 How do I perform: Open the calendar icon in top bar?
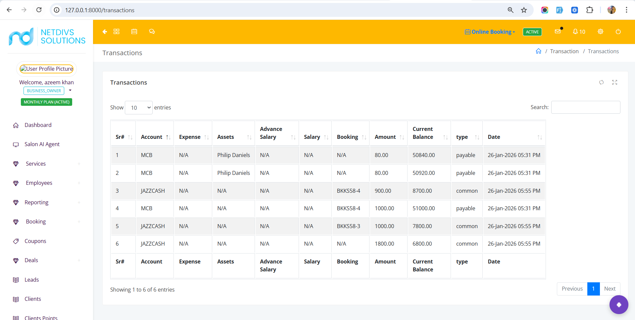(134, 31)
